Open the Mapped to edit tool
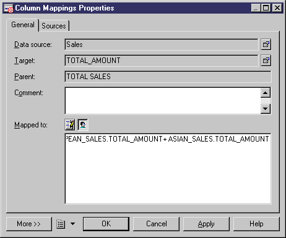Image resolution: width=286 pixels, height=238 pixels. pos(70,125)
